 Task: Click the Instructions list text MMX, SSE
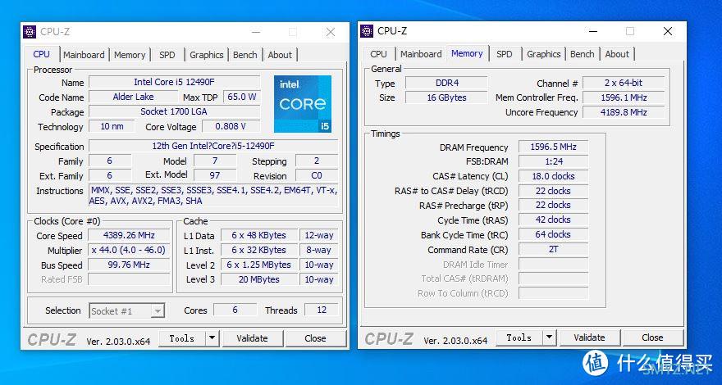213,196
